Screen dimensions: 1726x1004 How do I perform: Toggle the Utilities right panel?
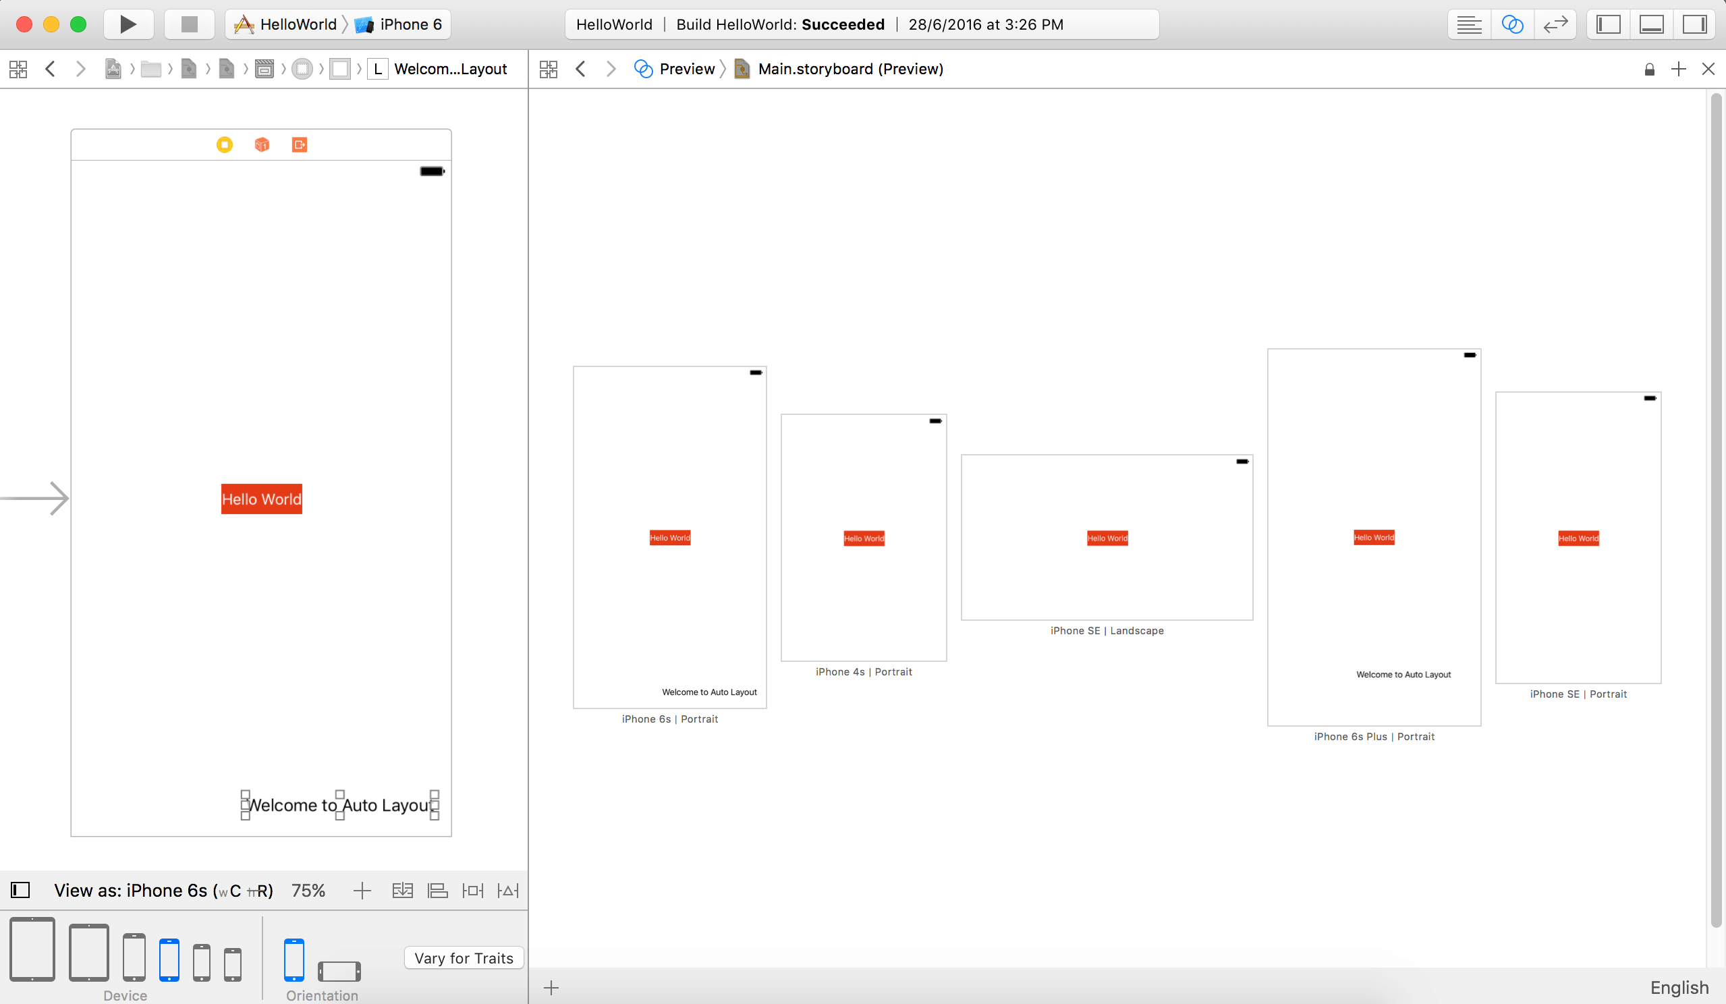tap(1694, 25)
